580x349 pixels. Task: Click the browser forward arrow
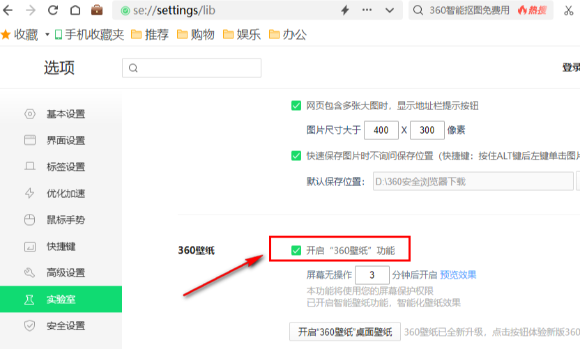31,10
